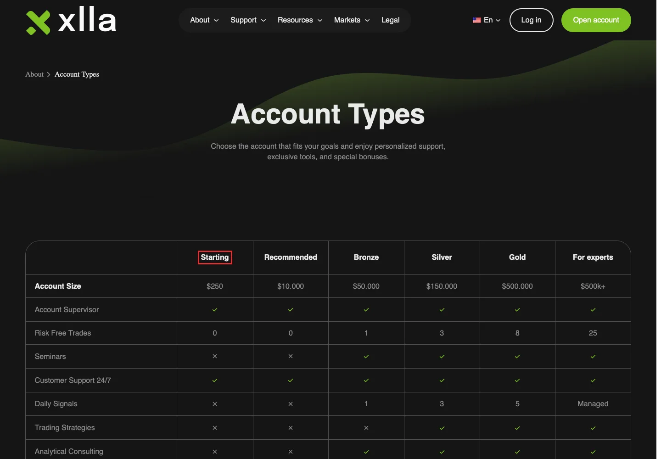The width and height of the screenshot is (661, 459).
Task: Click the Account Supervisor checkmark under Gold
Action: [517, 310]
